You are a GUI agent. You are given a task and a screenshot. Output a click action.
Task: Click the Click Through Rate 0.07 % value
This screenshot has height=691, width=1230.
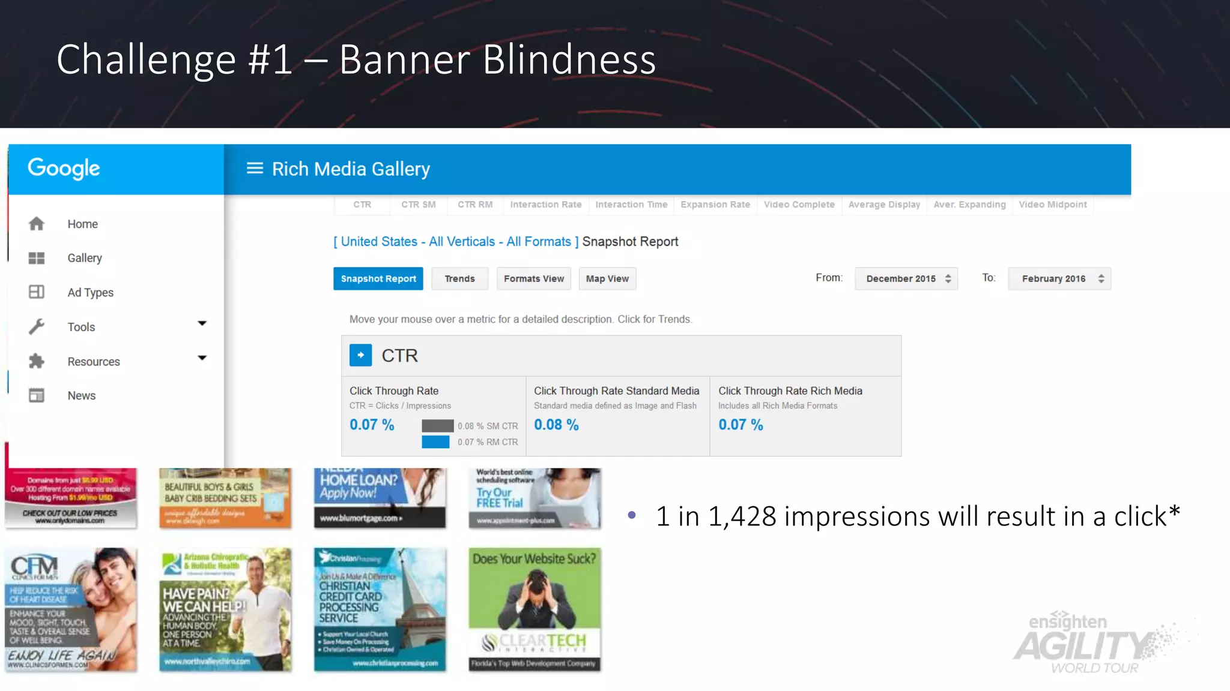click(372, 425)
